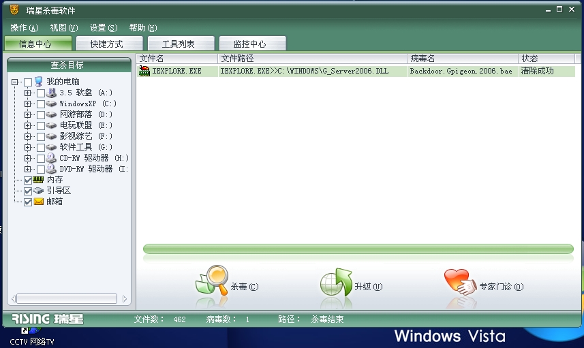Expand the 网游部落 (D:) node
The height and width of the screenshot is (348, 584).
coord(27,114)
